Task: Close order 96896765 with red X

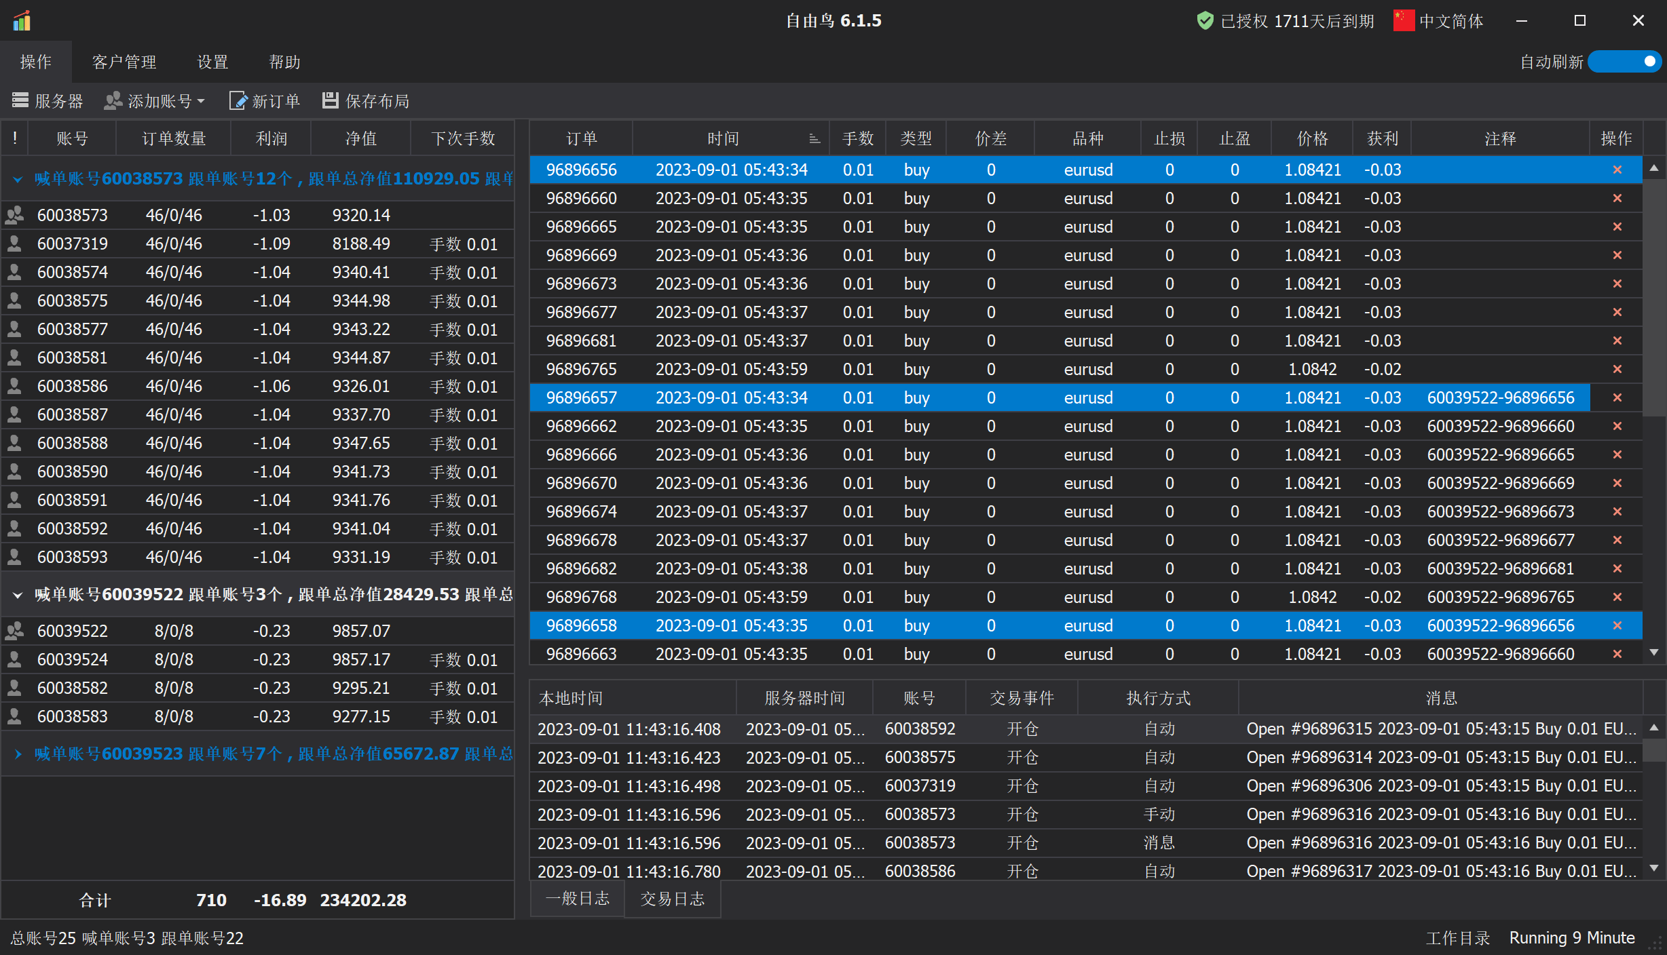Action: point(1617,369)
